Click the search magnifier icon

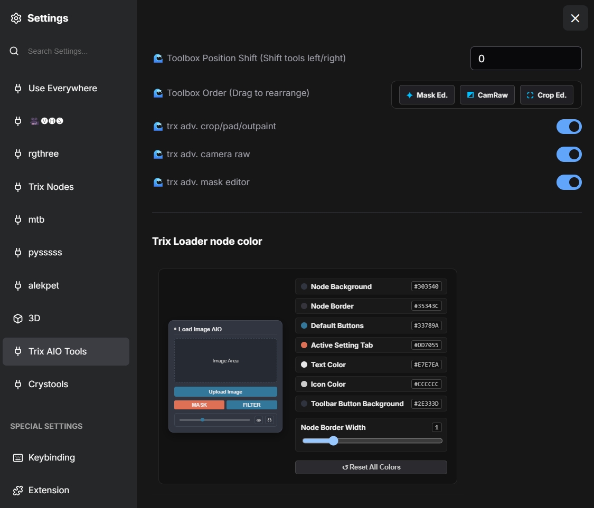(14, 51)
